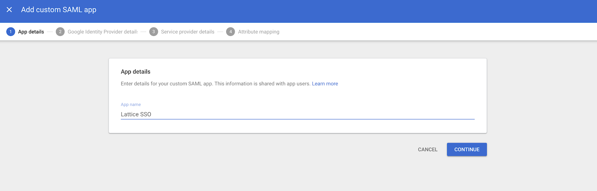This screenshot has height=191, width=597.
Task: Click the CONTINUE button
Action: 467,149
